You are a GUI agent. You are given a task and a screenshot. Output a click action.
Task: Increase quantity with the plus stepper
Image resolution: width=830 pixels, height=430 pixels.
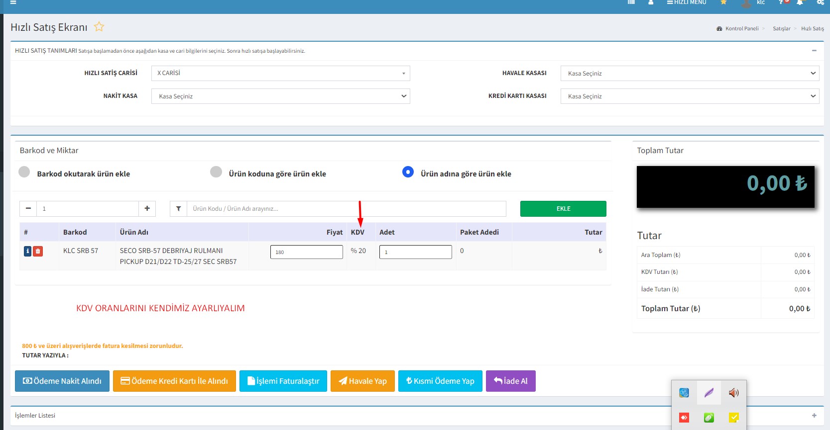coord(147,209)
